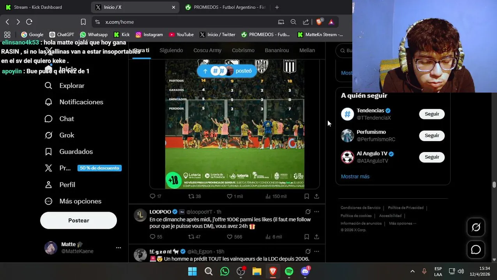Open WhatsApp from taskbar
The image size is (497, 280).
click(225, 271)
